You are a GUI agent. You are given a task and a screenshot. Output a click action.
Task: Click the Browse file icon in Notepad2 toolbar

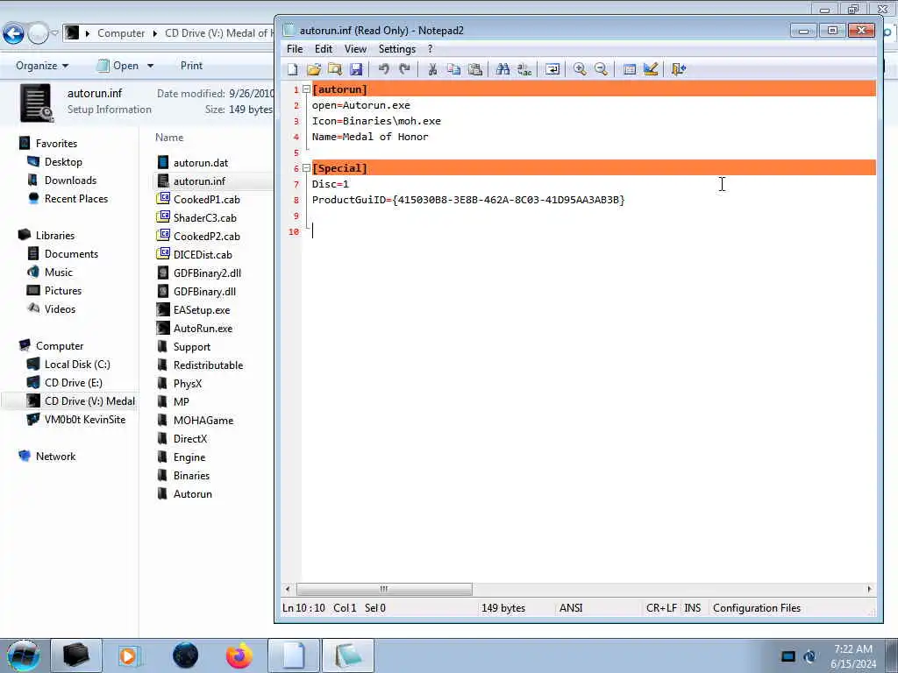(335, 70)
